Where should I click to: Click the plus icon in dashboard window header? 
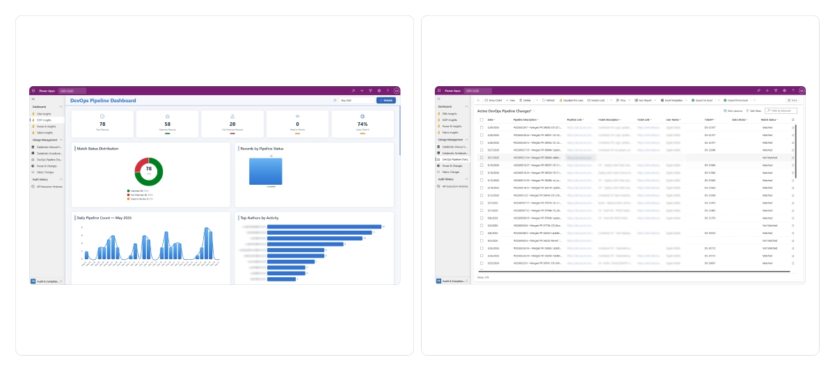(x=362, y=90)
